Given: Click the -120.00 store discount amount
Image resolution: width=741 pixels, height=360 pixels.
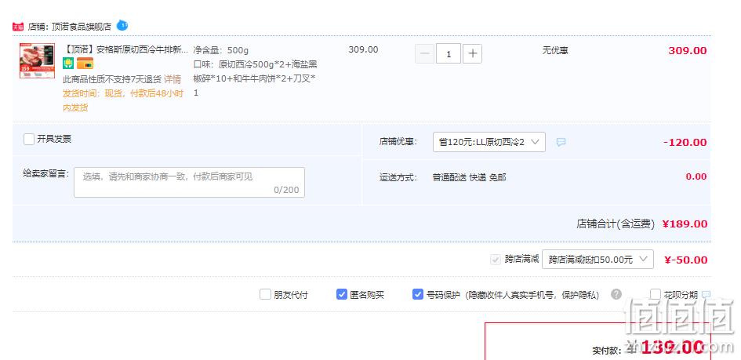Looking at the screenshot, I should [685, 142].
